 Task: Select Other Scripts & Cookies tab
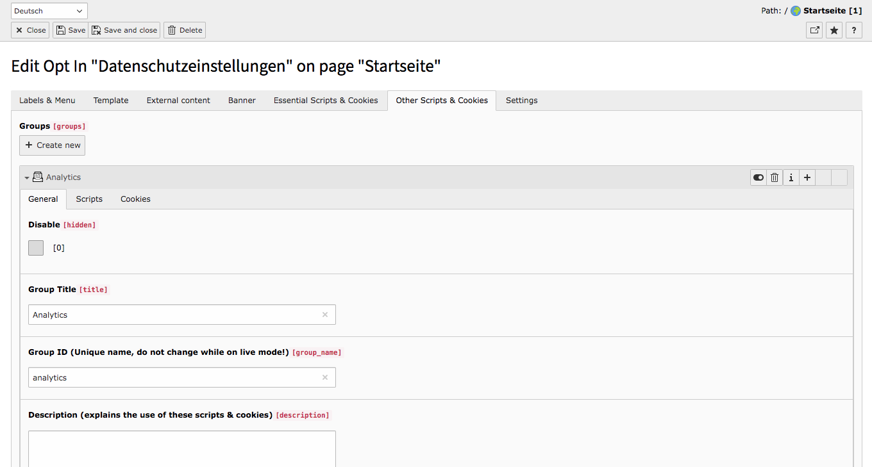pos(442,101)
